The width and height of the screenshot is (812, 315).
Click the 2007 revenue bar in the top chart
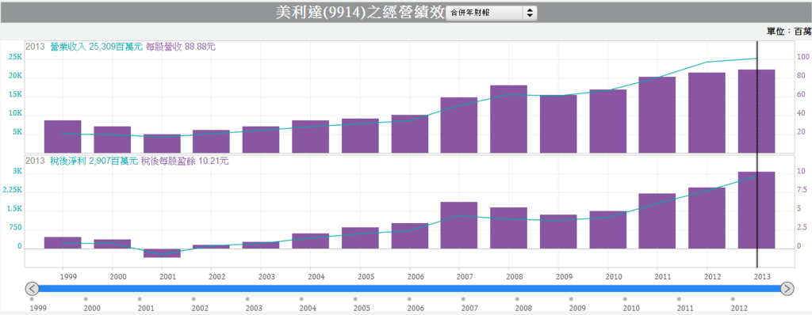459,125
